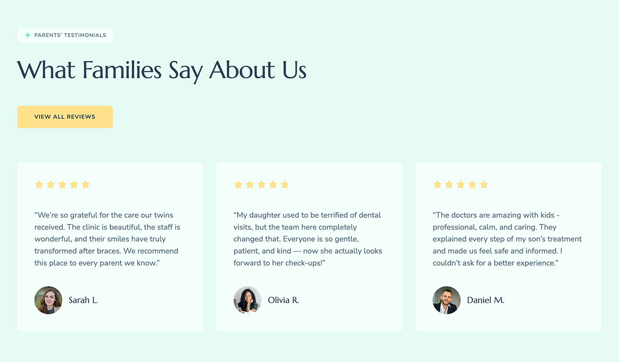Click the fifth star in Sarah's rating
Screen dimensions: 619x362
tap(86, 184)
